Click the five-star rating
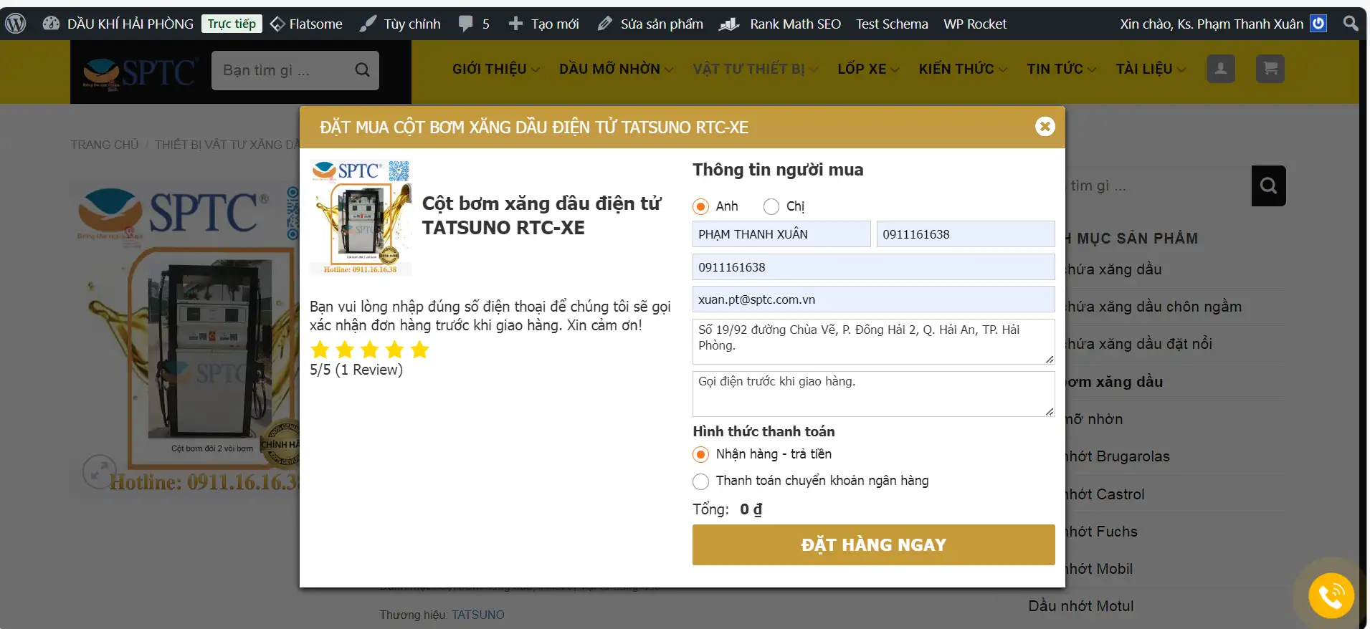The image size is (1370, 629). (x=370, y=350)
